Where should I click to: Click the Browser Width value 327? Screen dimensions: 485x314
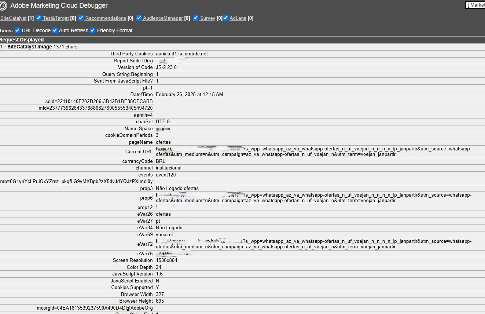160,294
